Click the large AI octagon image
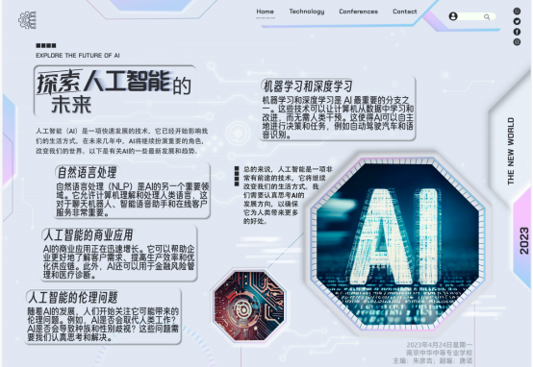 pos(397,244)
